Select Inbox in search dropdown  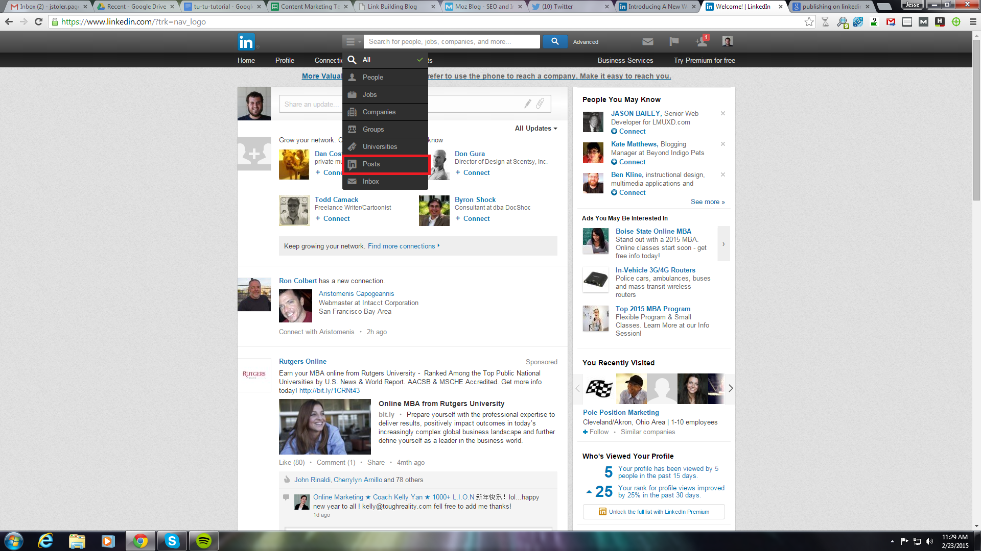tap(385, 181)
